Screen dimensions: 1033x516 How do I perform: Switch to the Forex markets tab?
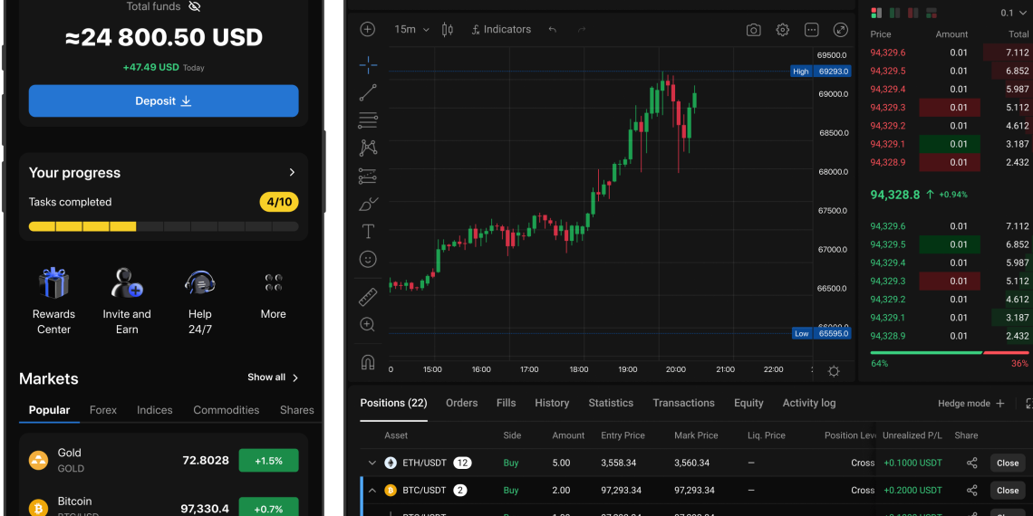coord(102,410)
